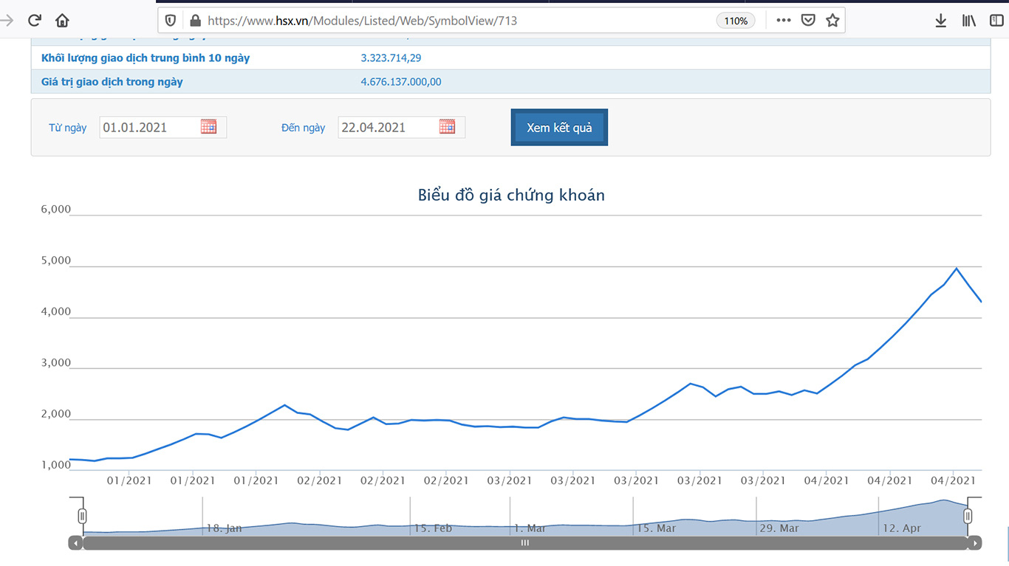Toggle the browser sidebar view
Image resolution: width=1009 pixels, height=566 pixels.
coord(996,21)
